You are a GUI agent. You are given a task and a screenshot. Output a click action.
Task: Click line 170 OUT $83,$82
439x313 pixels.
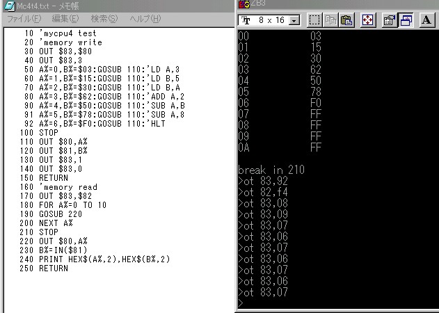click(56, 195)
